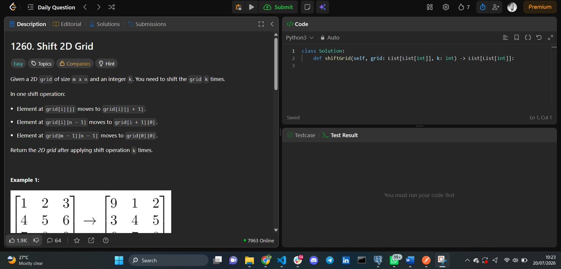Switch to the Submissions tab
The height and width of the screenshot is (269, 561).
(x=146, y=24)
